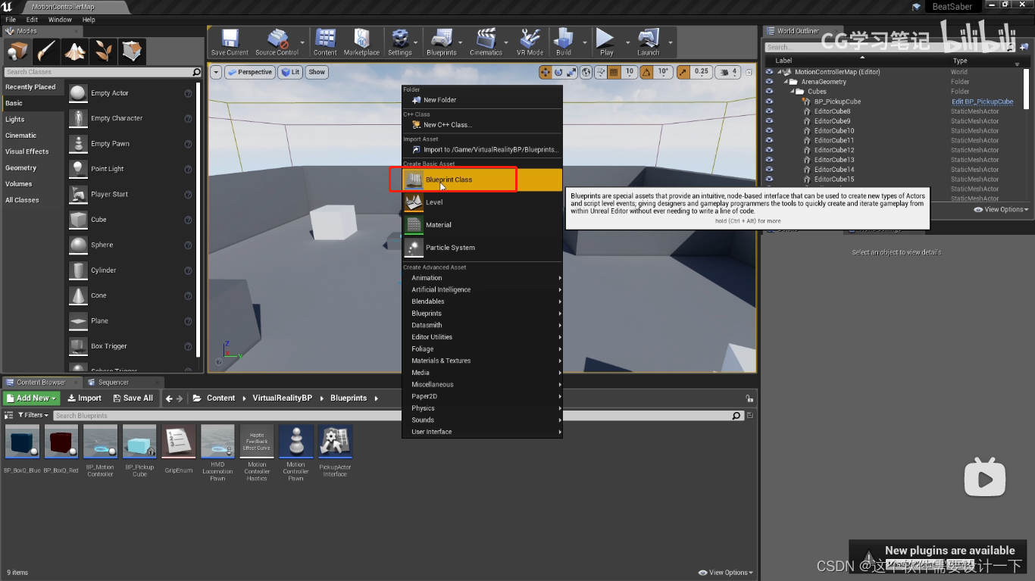Open the Window menu
This screenshot has width=1035, height=581.
coord(60,20)
